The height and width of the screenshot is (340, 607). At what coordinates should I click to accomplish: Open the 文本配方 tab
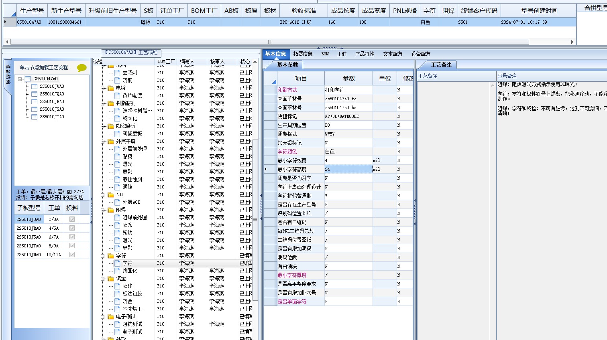(x=393, y=54)
